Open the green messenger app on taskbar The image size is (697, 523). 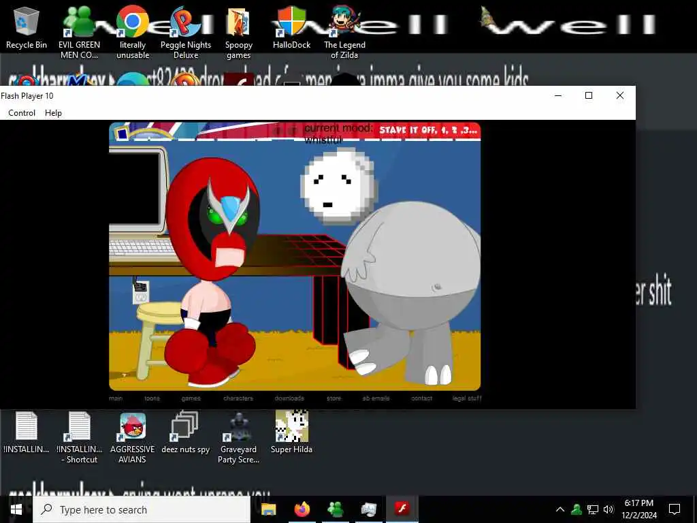pyautogui.click(x=336, y=509)
